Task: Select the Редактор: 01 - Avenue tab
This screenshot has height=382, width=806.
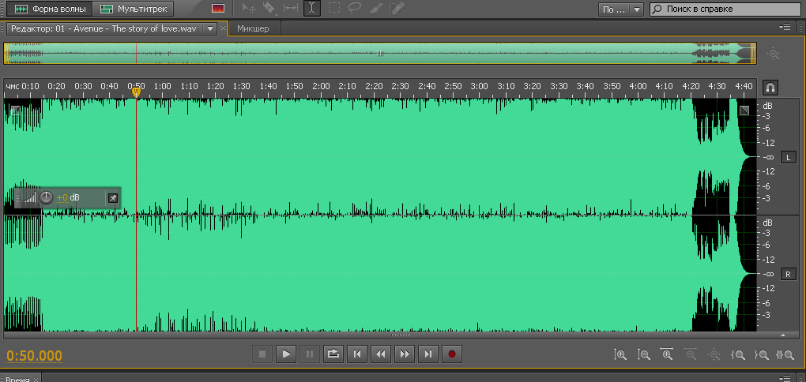Action: tap(104, 28)
